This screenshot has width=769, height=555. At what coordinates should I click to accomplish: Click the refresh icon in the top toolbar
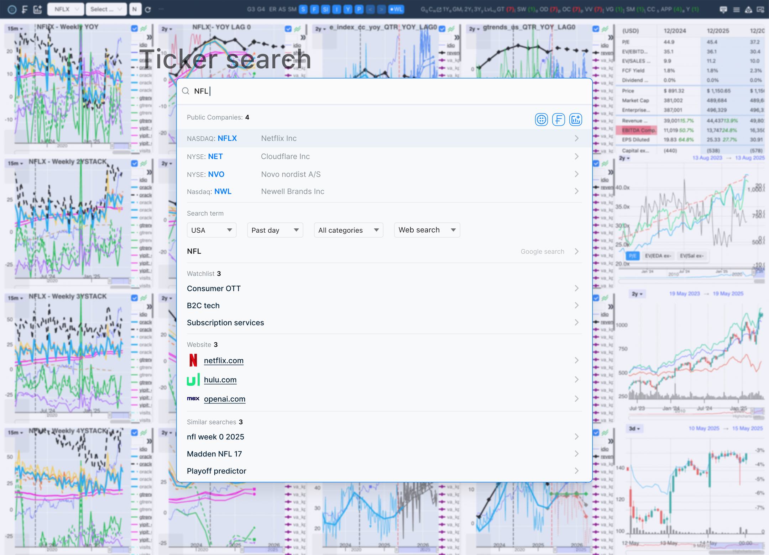click(148, 10)
